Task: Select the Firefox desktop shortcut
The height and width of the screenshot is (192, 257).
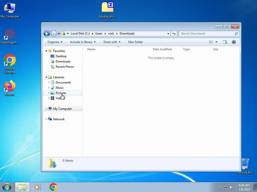Action: [10, 88]
